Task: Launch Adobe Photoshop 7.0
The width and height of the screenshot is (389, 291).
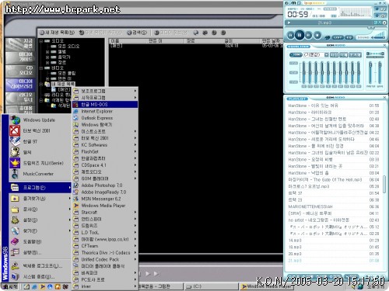Action: pos(105,185)
